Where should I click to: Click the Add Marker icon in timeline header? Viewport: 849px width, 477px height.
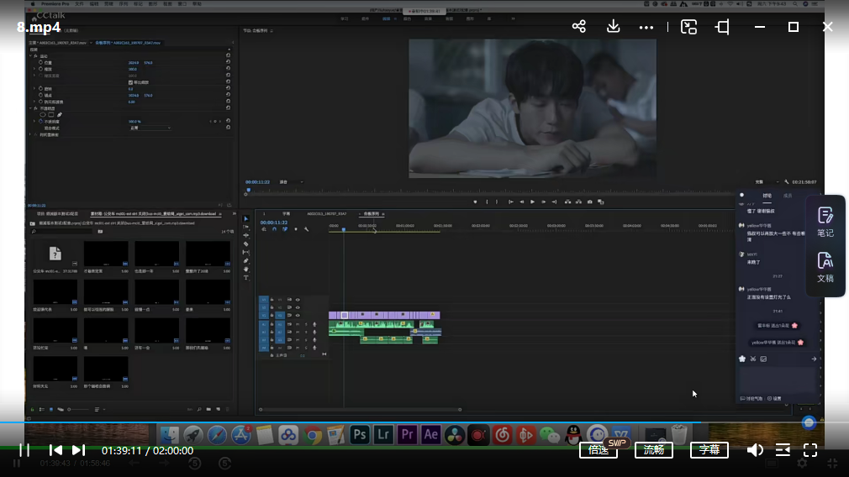[x=296, y=228]
